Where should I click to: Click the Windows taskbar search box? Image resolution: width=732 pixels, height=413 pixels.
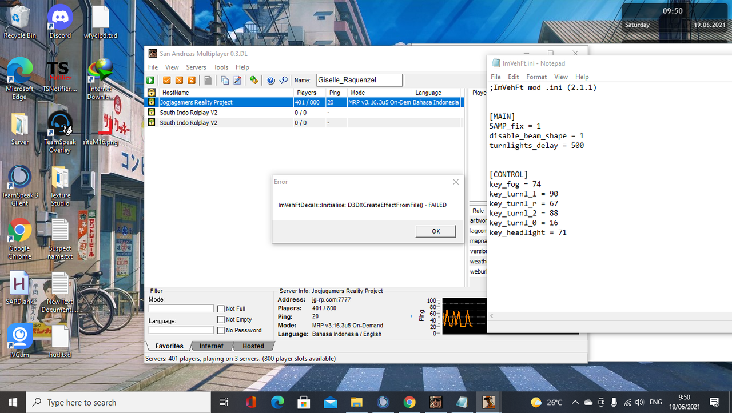click(x=117, y=402)
